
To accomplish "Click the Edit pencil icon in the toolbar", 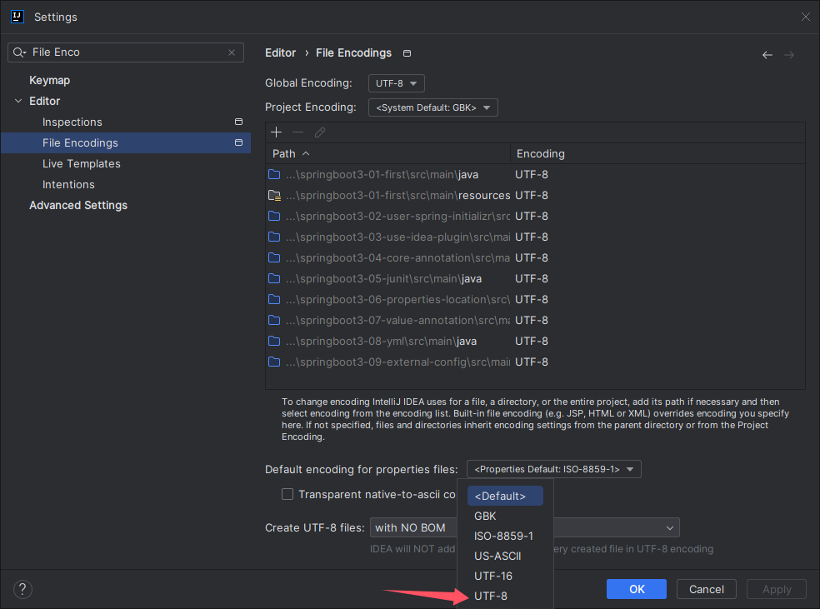I will pos(320,132).
